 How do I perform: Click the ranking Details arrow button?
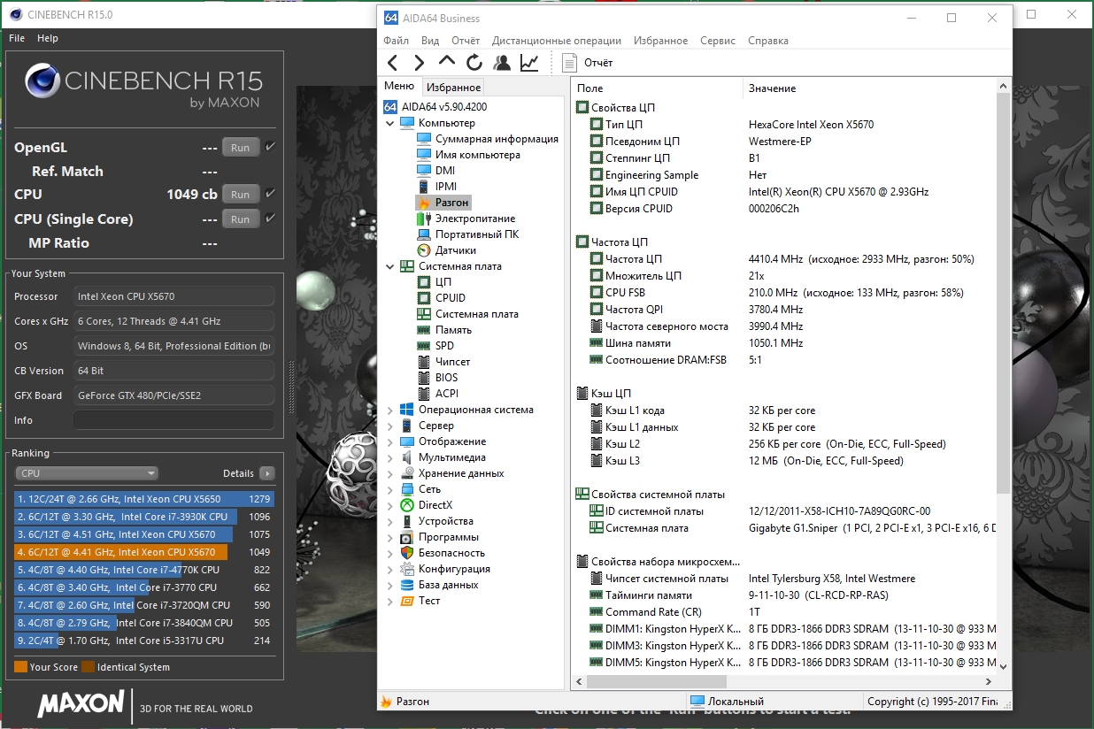click(x=266, y=473)
